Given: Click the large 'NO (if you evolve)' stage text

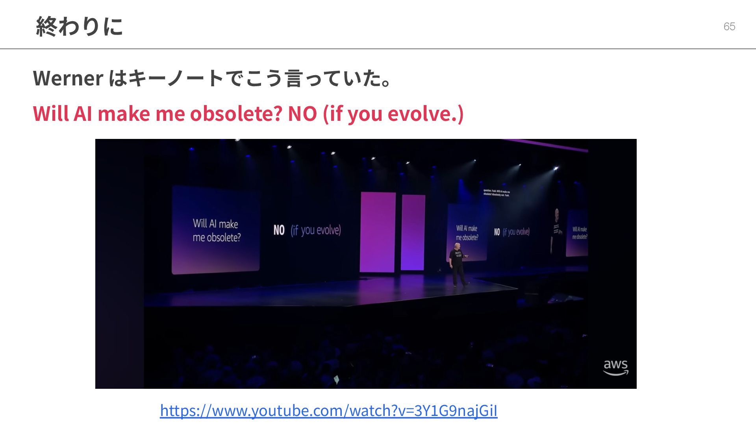Looking at the screenshot, I should coord(307,230).
